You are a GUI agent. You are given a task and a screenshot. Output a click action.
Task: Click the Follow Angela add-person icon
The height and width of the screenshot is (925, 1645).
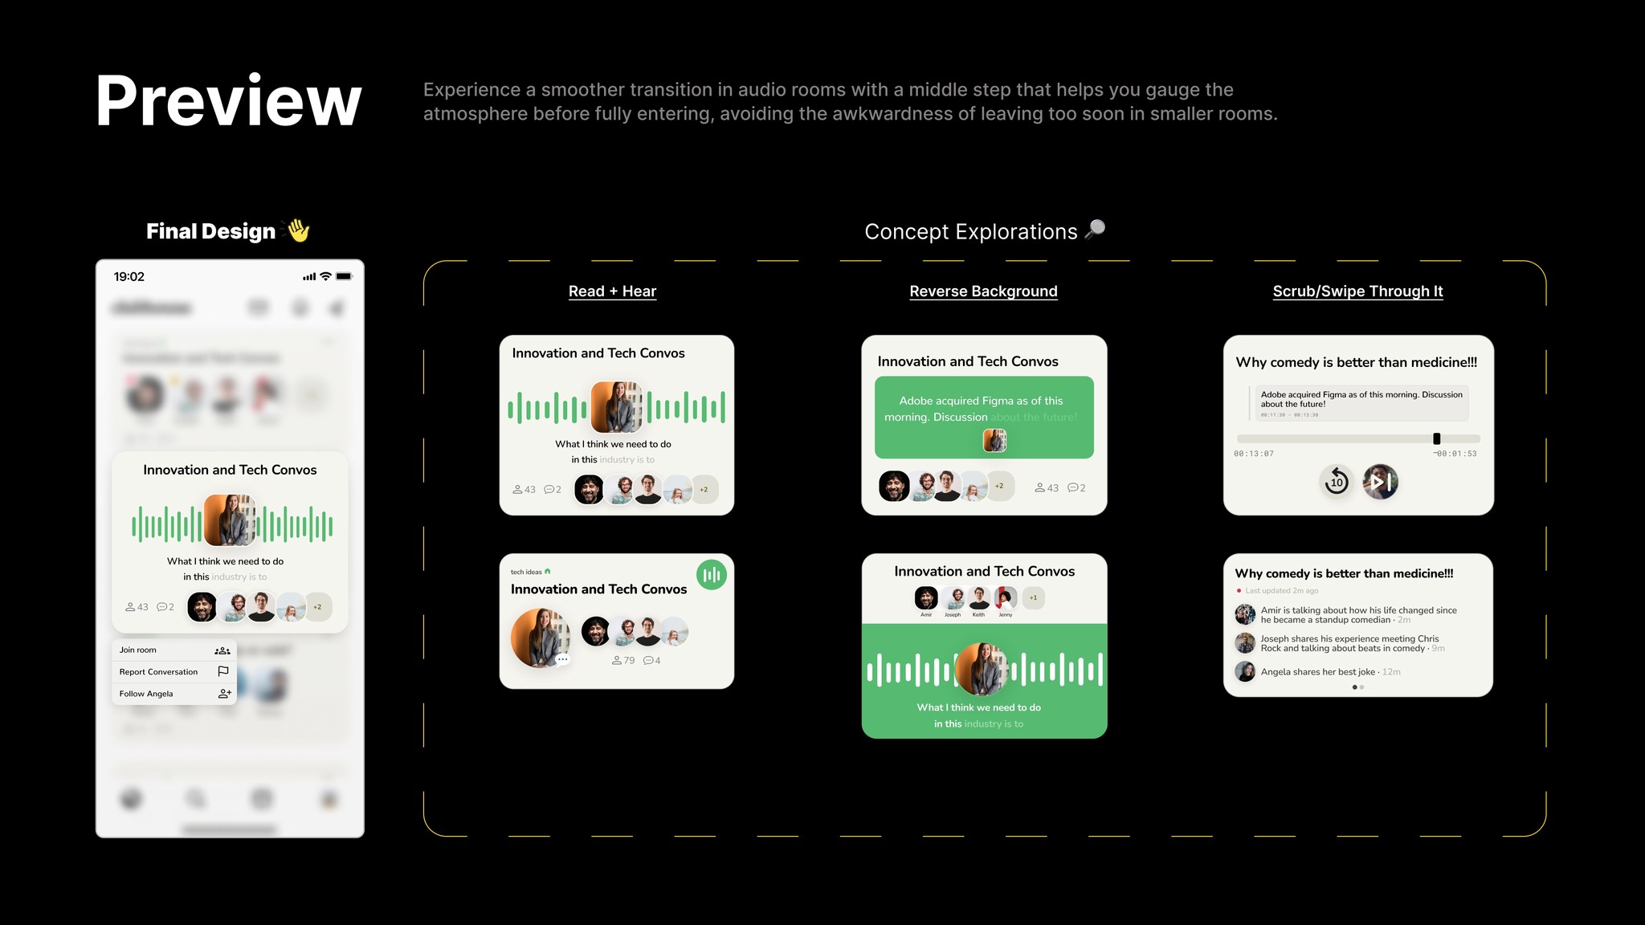click(x=224, y=694)
